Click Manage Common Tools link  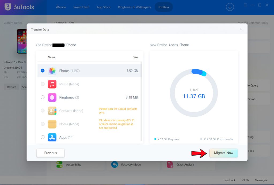[x=253, y=23]
